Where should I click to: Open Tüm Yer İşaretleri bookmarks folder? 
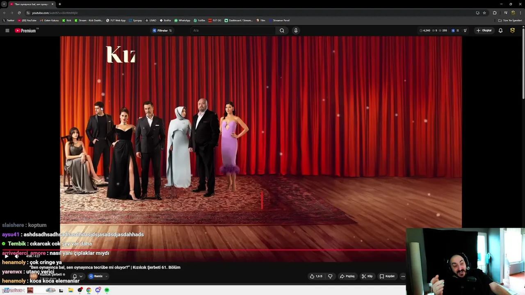click(x=510, y=20)
